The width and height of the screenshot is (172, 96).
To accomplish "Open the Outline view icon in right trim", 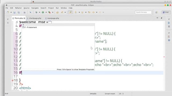I will (169, 23).
